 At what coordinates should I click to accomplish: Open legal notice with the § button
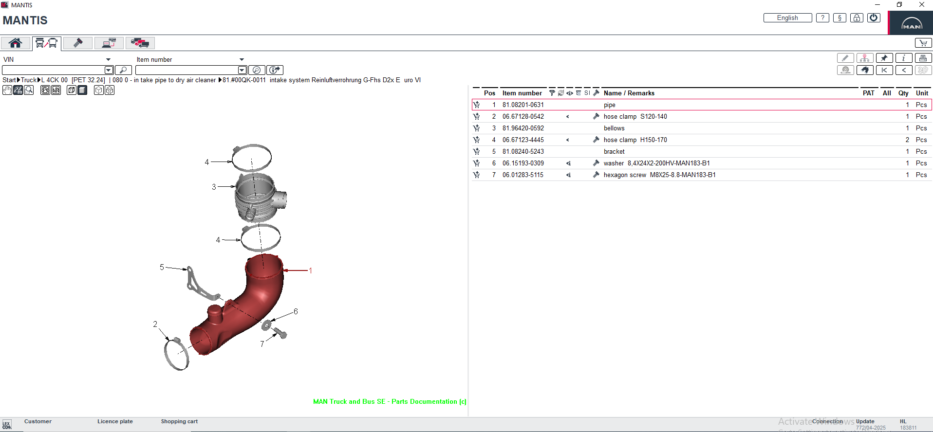(x=840, y=18)
